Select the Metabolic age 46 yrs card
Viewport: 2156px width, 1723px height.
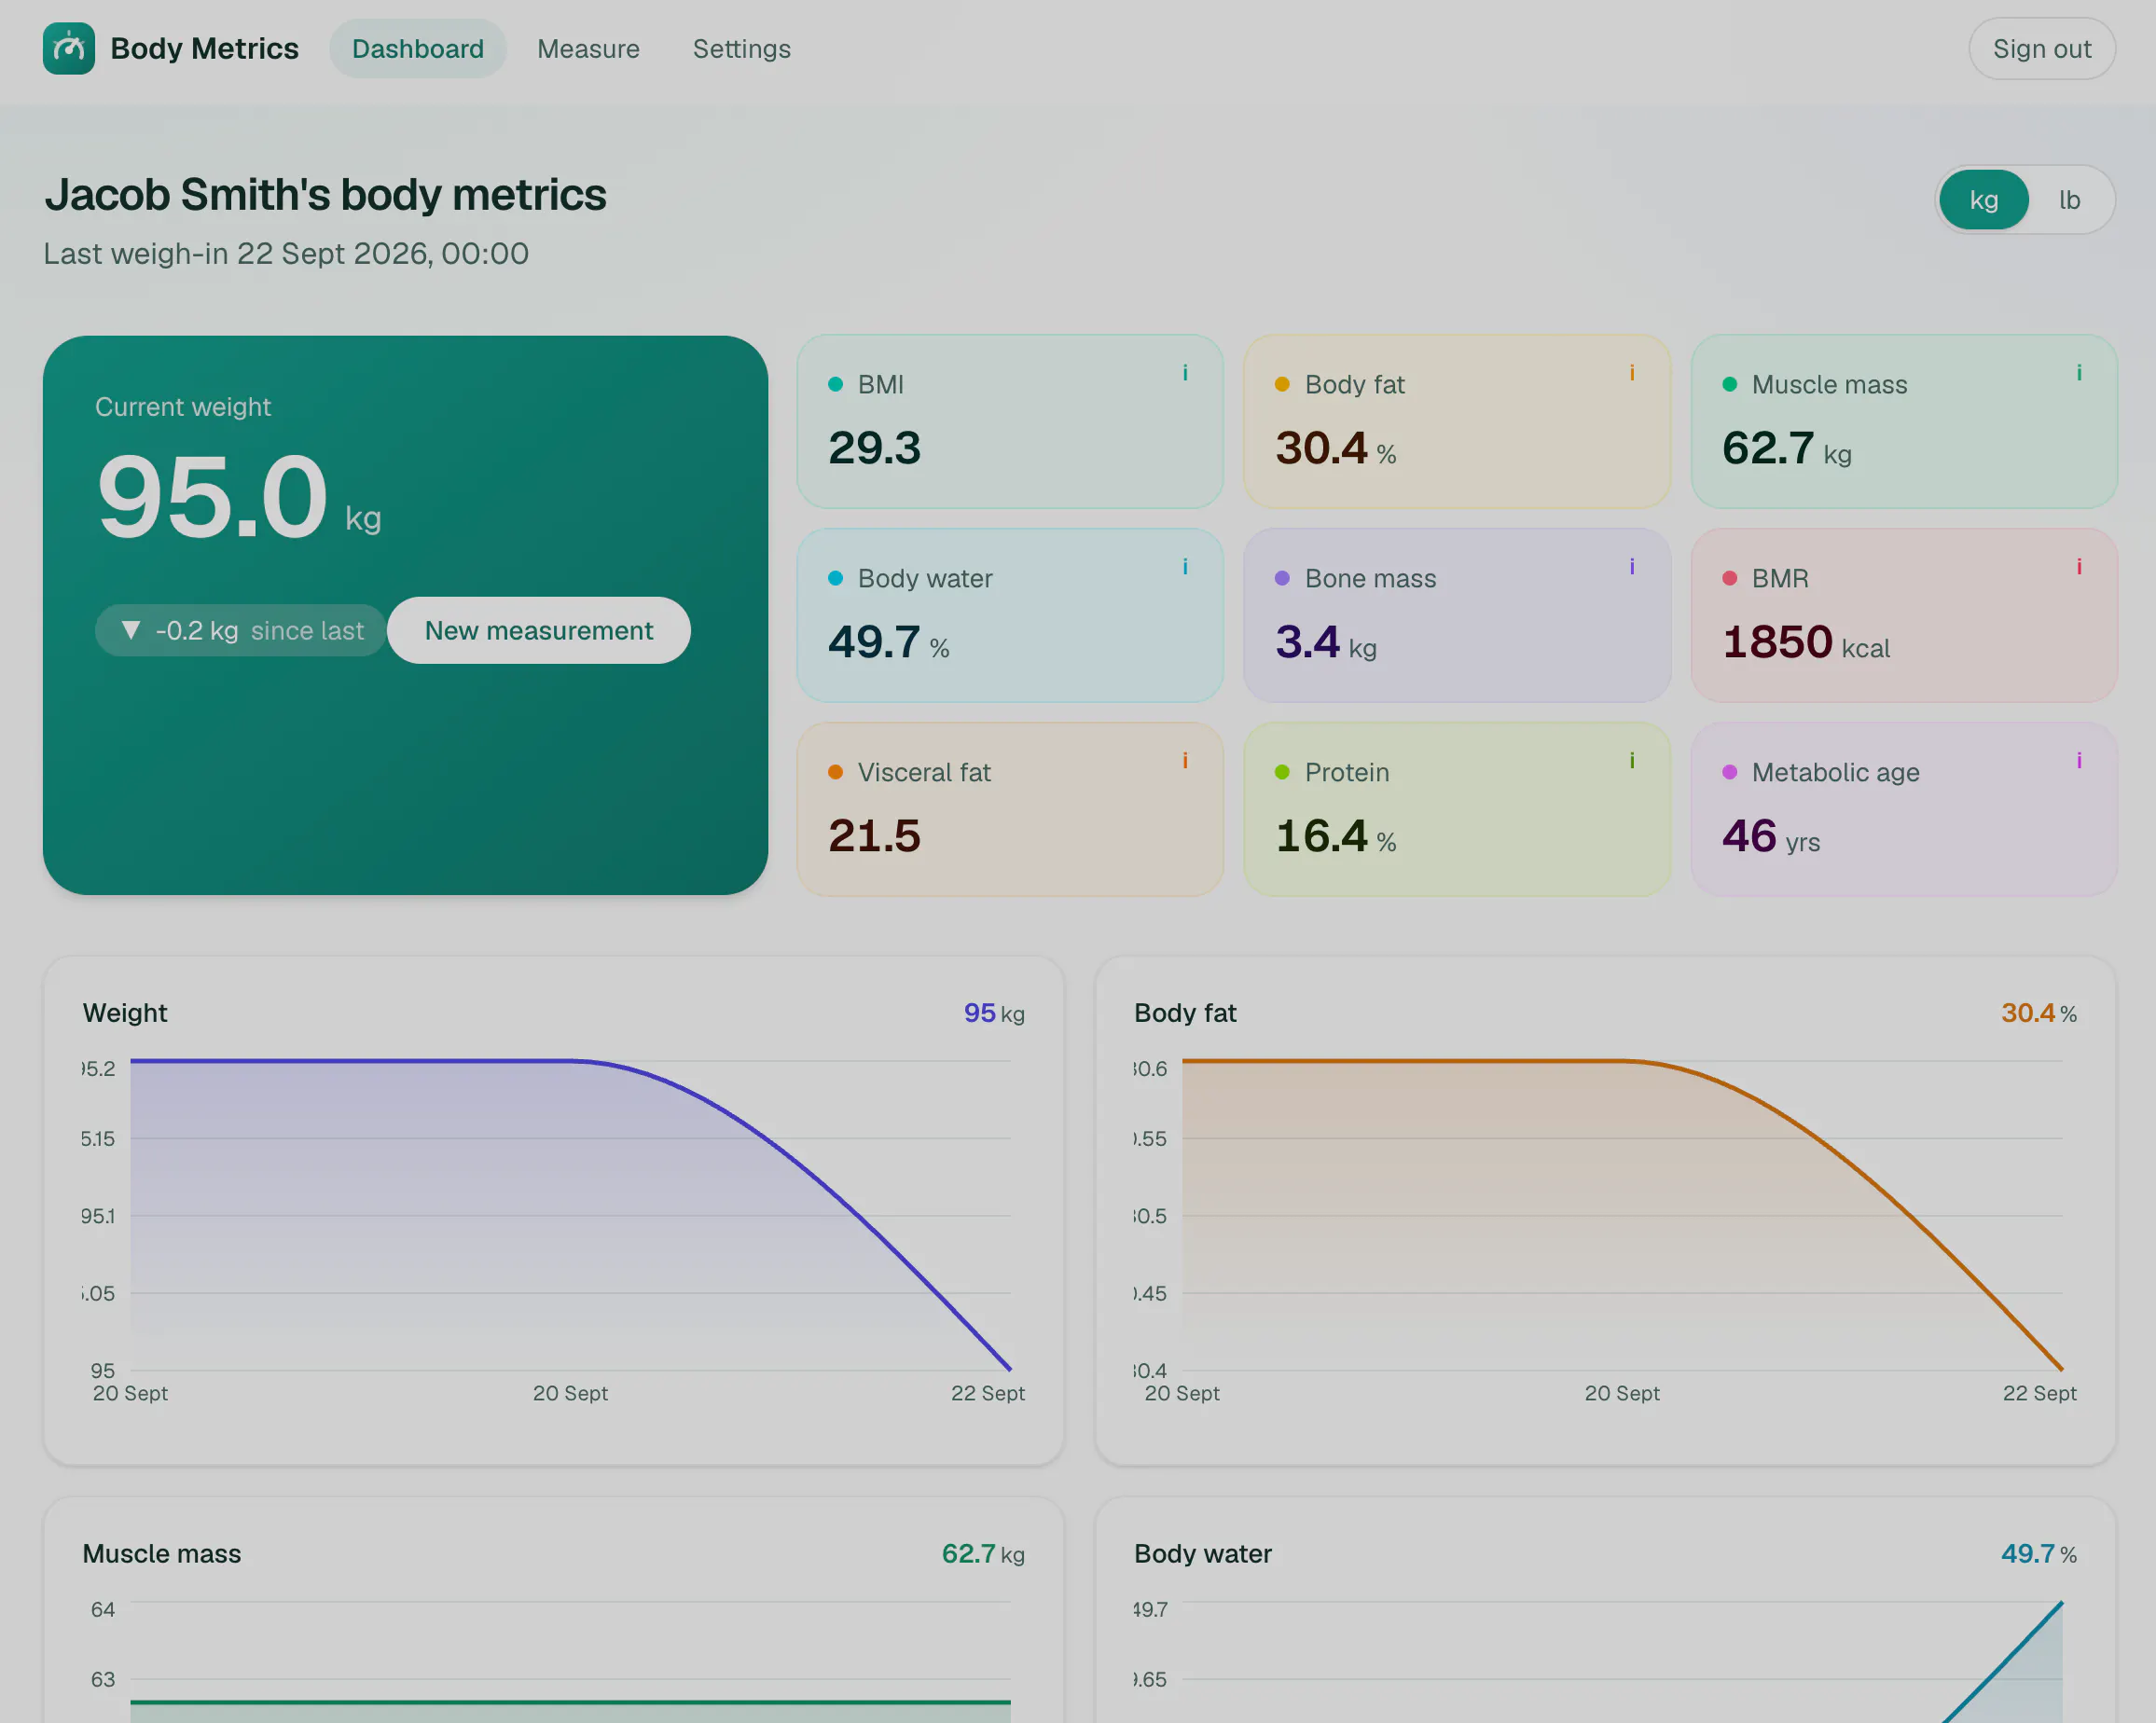point(1904,809)
